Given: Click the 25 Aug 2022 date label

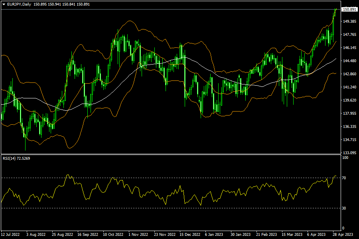Looking at the screenshot, I should click(x=62, y=235).
